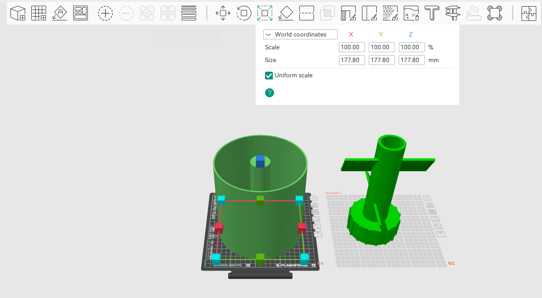Run the Auto orient tool
The image size is (542, 298).
60,13
